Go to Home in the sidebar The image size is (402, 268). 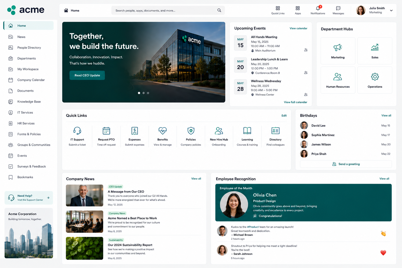29,26
